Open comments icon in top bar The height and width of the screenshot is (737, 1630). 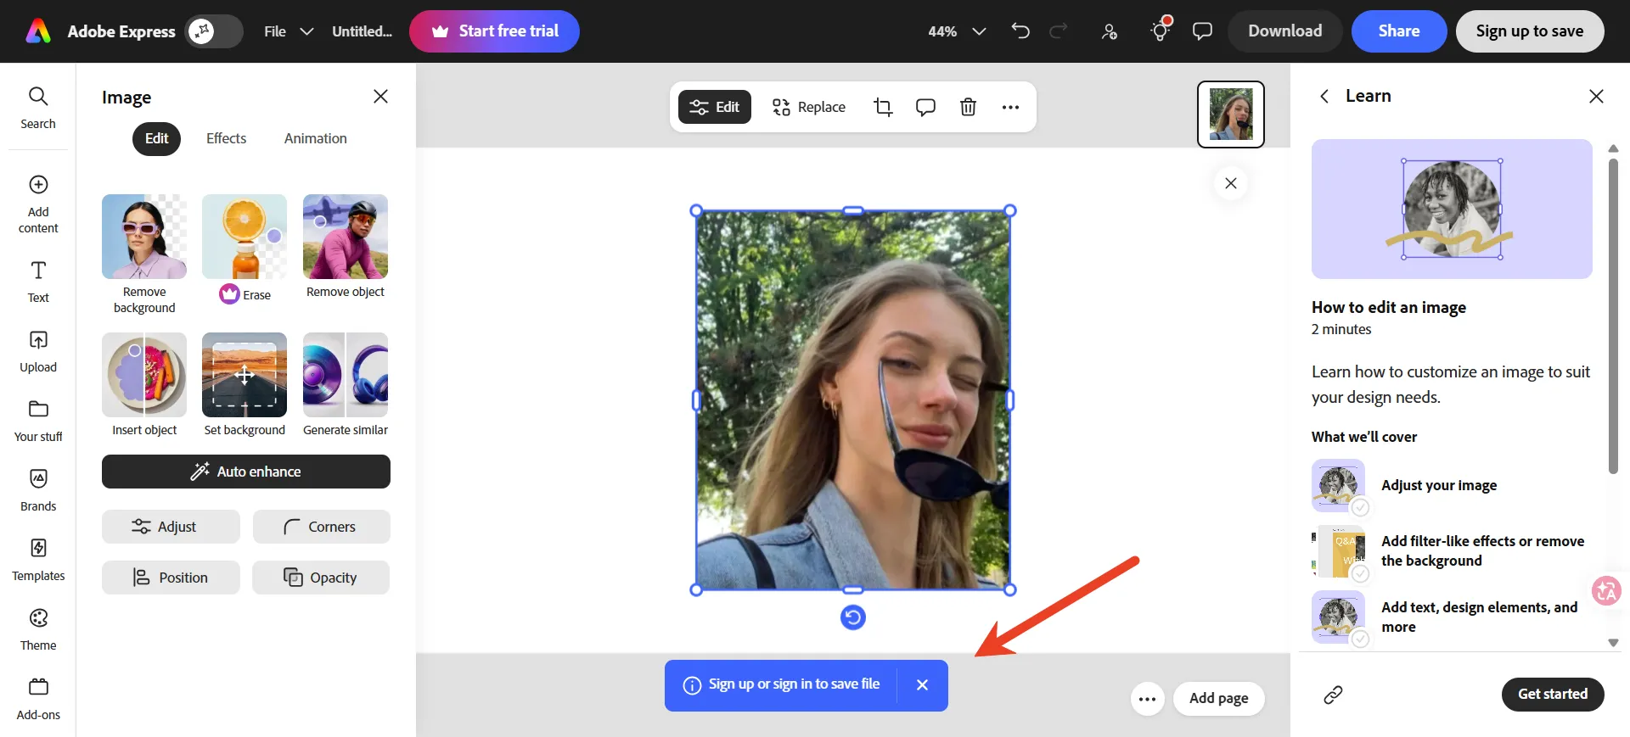click(1202, 31)
